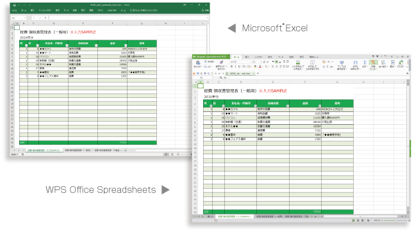The image size is (414, 233).
Task: Click Share button in Excel
Action: click(205, 10)
